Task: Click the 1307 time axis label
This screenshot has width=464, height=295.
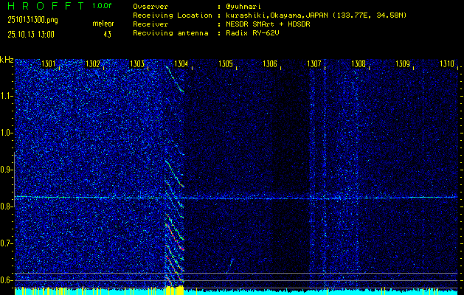Action: tap(314, 64)
